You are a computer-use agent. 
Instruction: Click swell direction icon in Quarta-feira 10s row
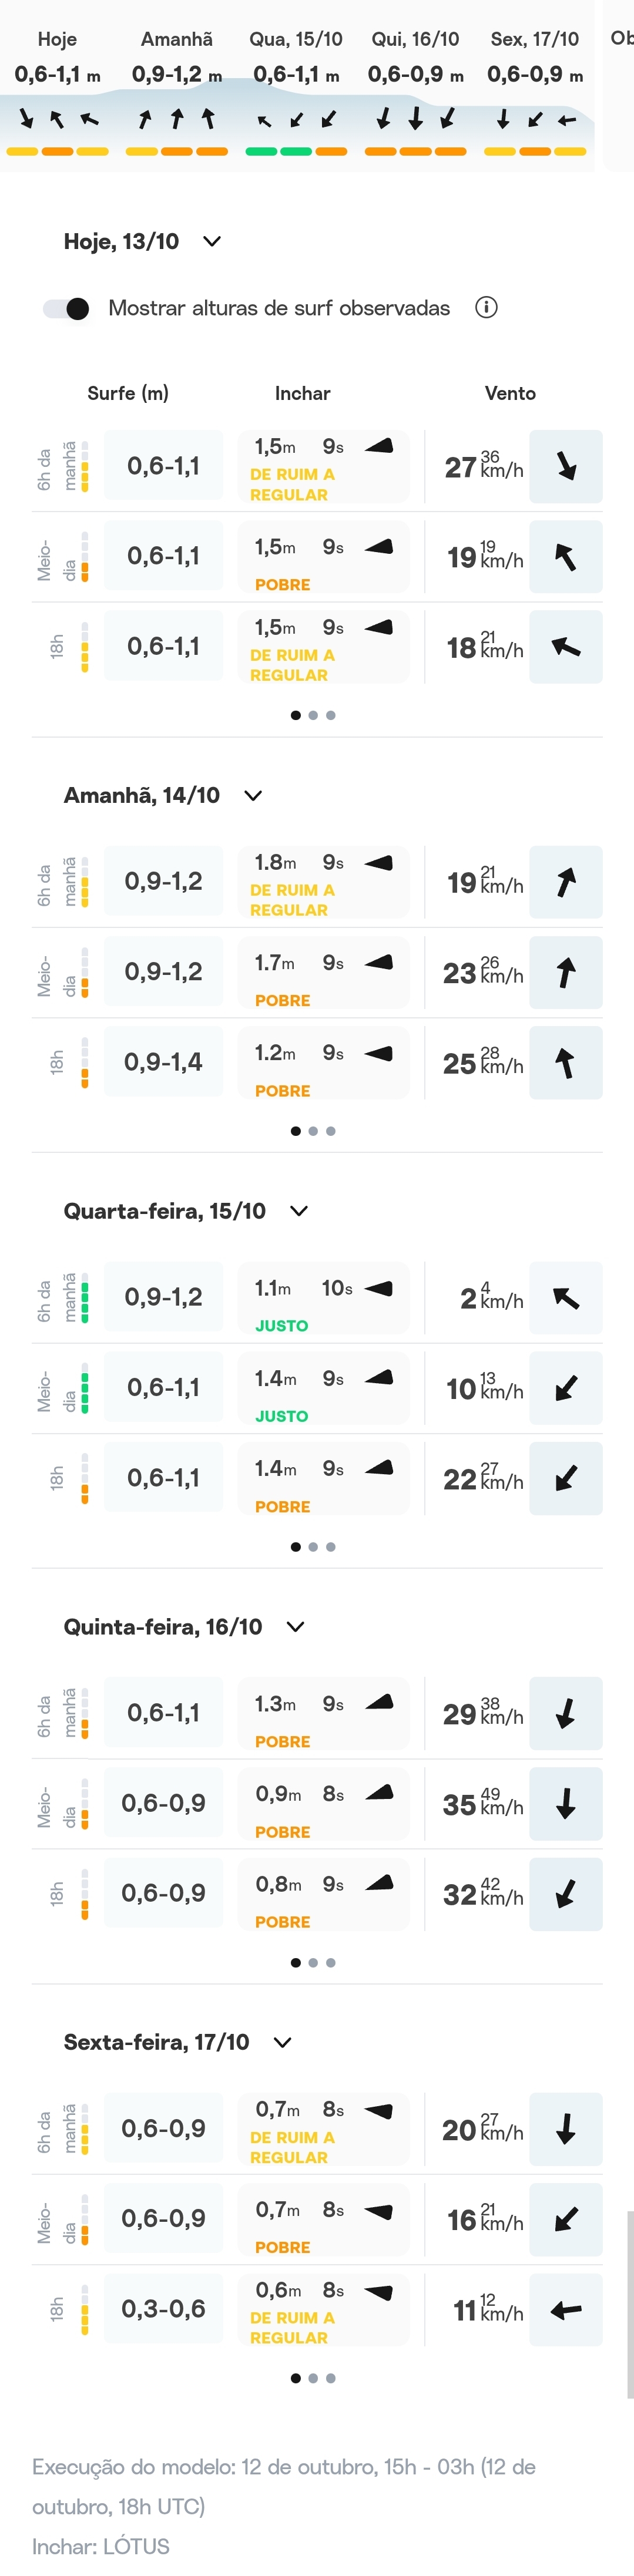tap(379, 1289)
